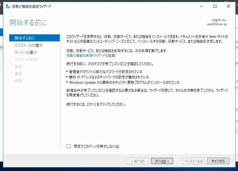Click the server name win2016-isc-tg
This screenshot has height=171, width=238.
(x=217, y=24)
